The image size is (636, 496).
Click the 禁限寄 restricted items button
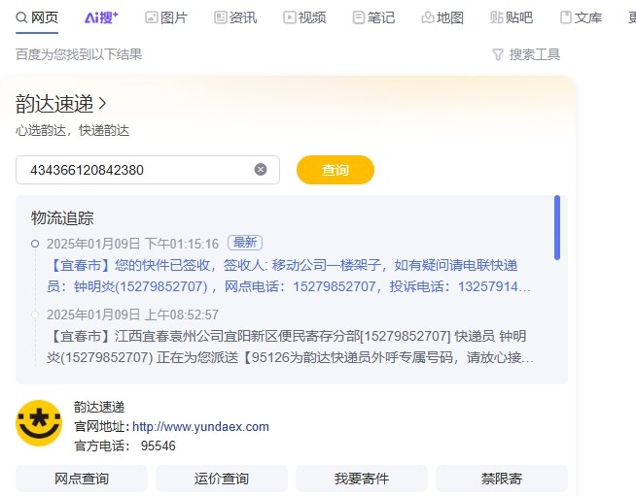coord(502,479)
